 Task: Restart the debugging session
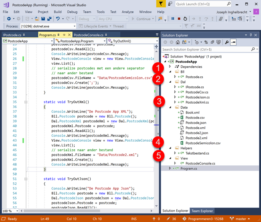(x=185, y=18)
